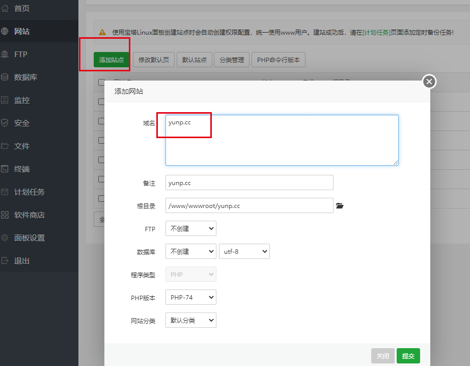Open the 终端 terminal icon in sidebar
470x366 pixels.
5,169
